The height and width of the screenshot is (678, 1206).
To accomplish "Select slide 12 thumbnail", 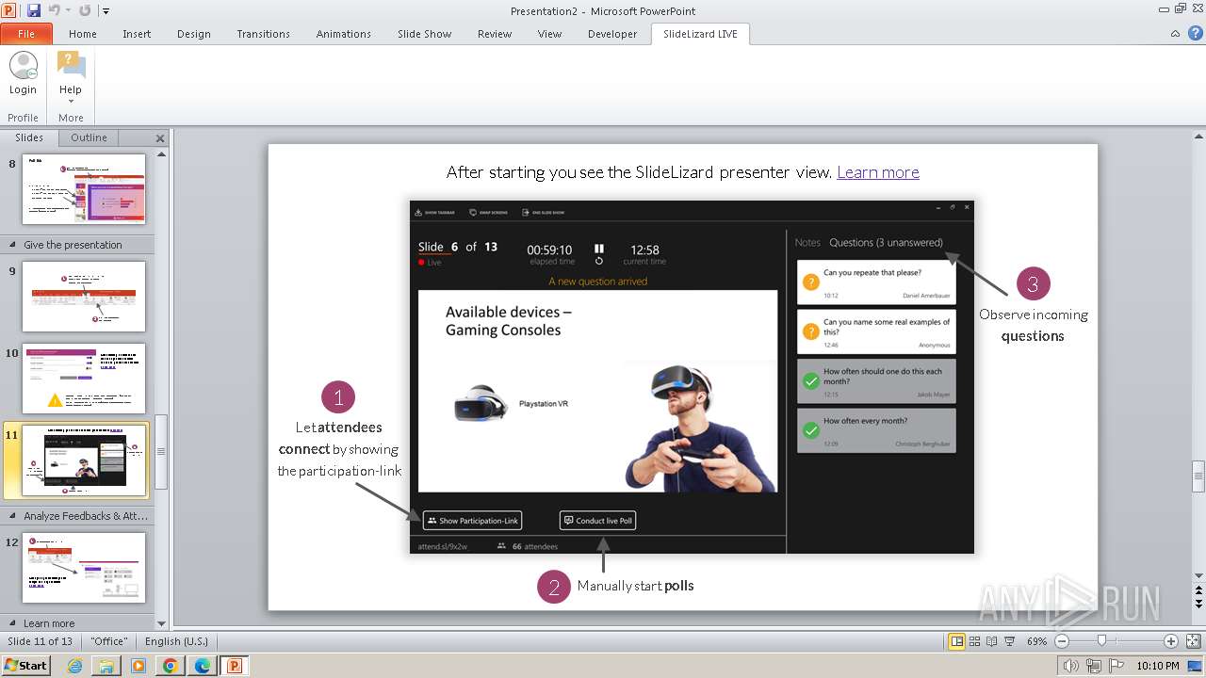I will (x=84, y=568).
